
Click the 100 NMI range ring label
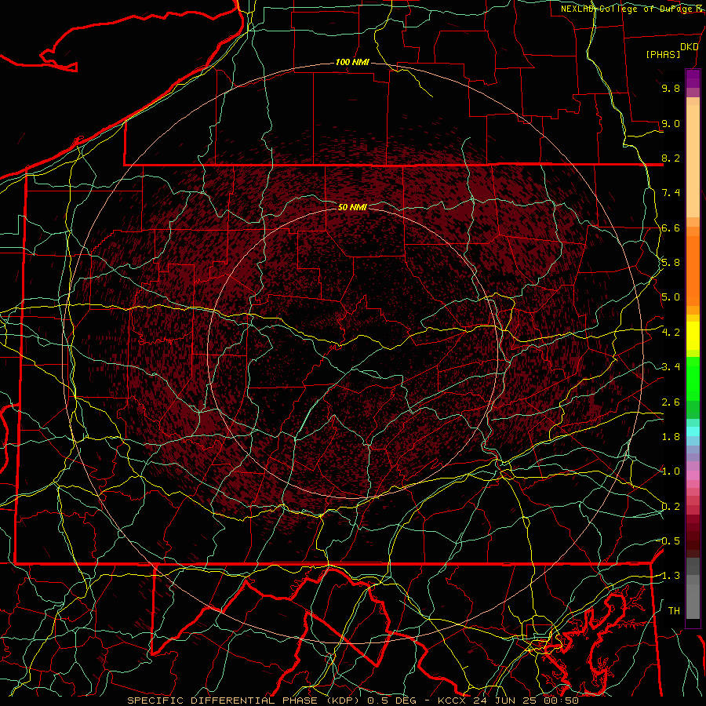[x=352, y=62]
